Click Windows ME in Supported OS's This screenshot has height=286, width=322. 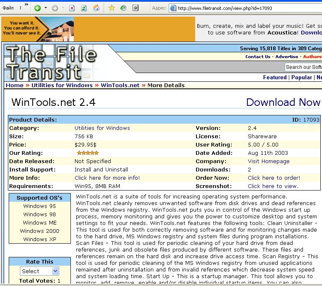click(40, 222)
